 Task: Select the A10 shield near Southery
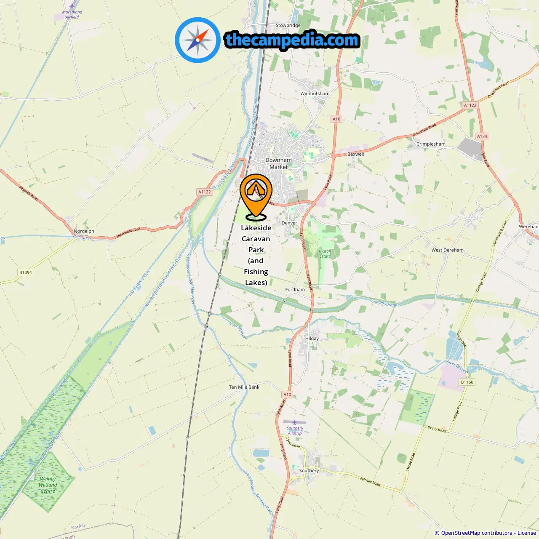point(287,395)
